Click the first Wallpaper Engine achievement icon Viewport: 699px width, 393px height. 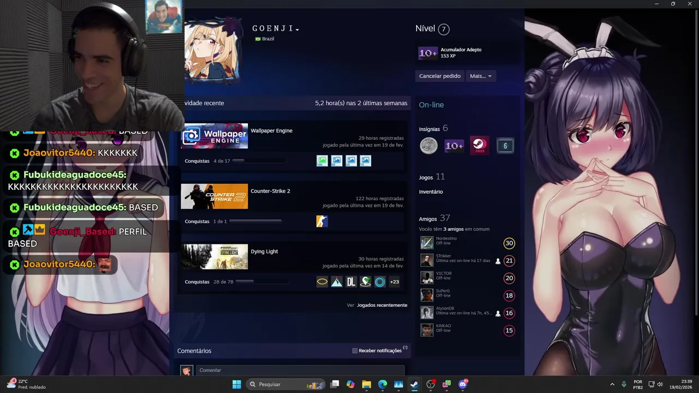[322, 160]
